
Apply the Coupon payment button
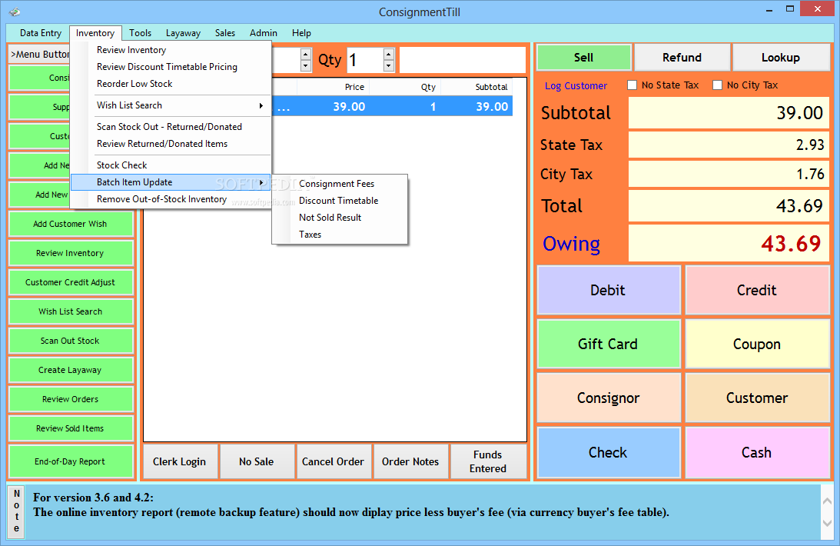tap(757, 344)
